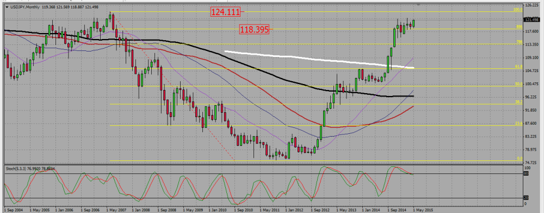Click the 117.600 value on price axis

pyautogui.click(x=532, y=31)
